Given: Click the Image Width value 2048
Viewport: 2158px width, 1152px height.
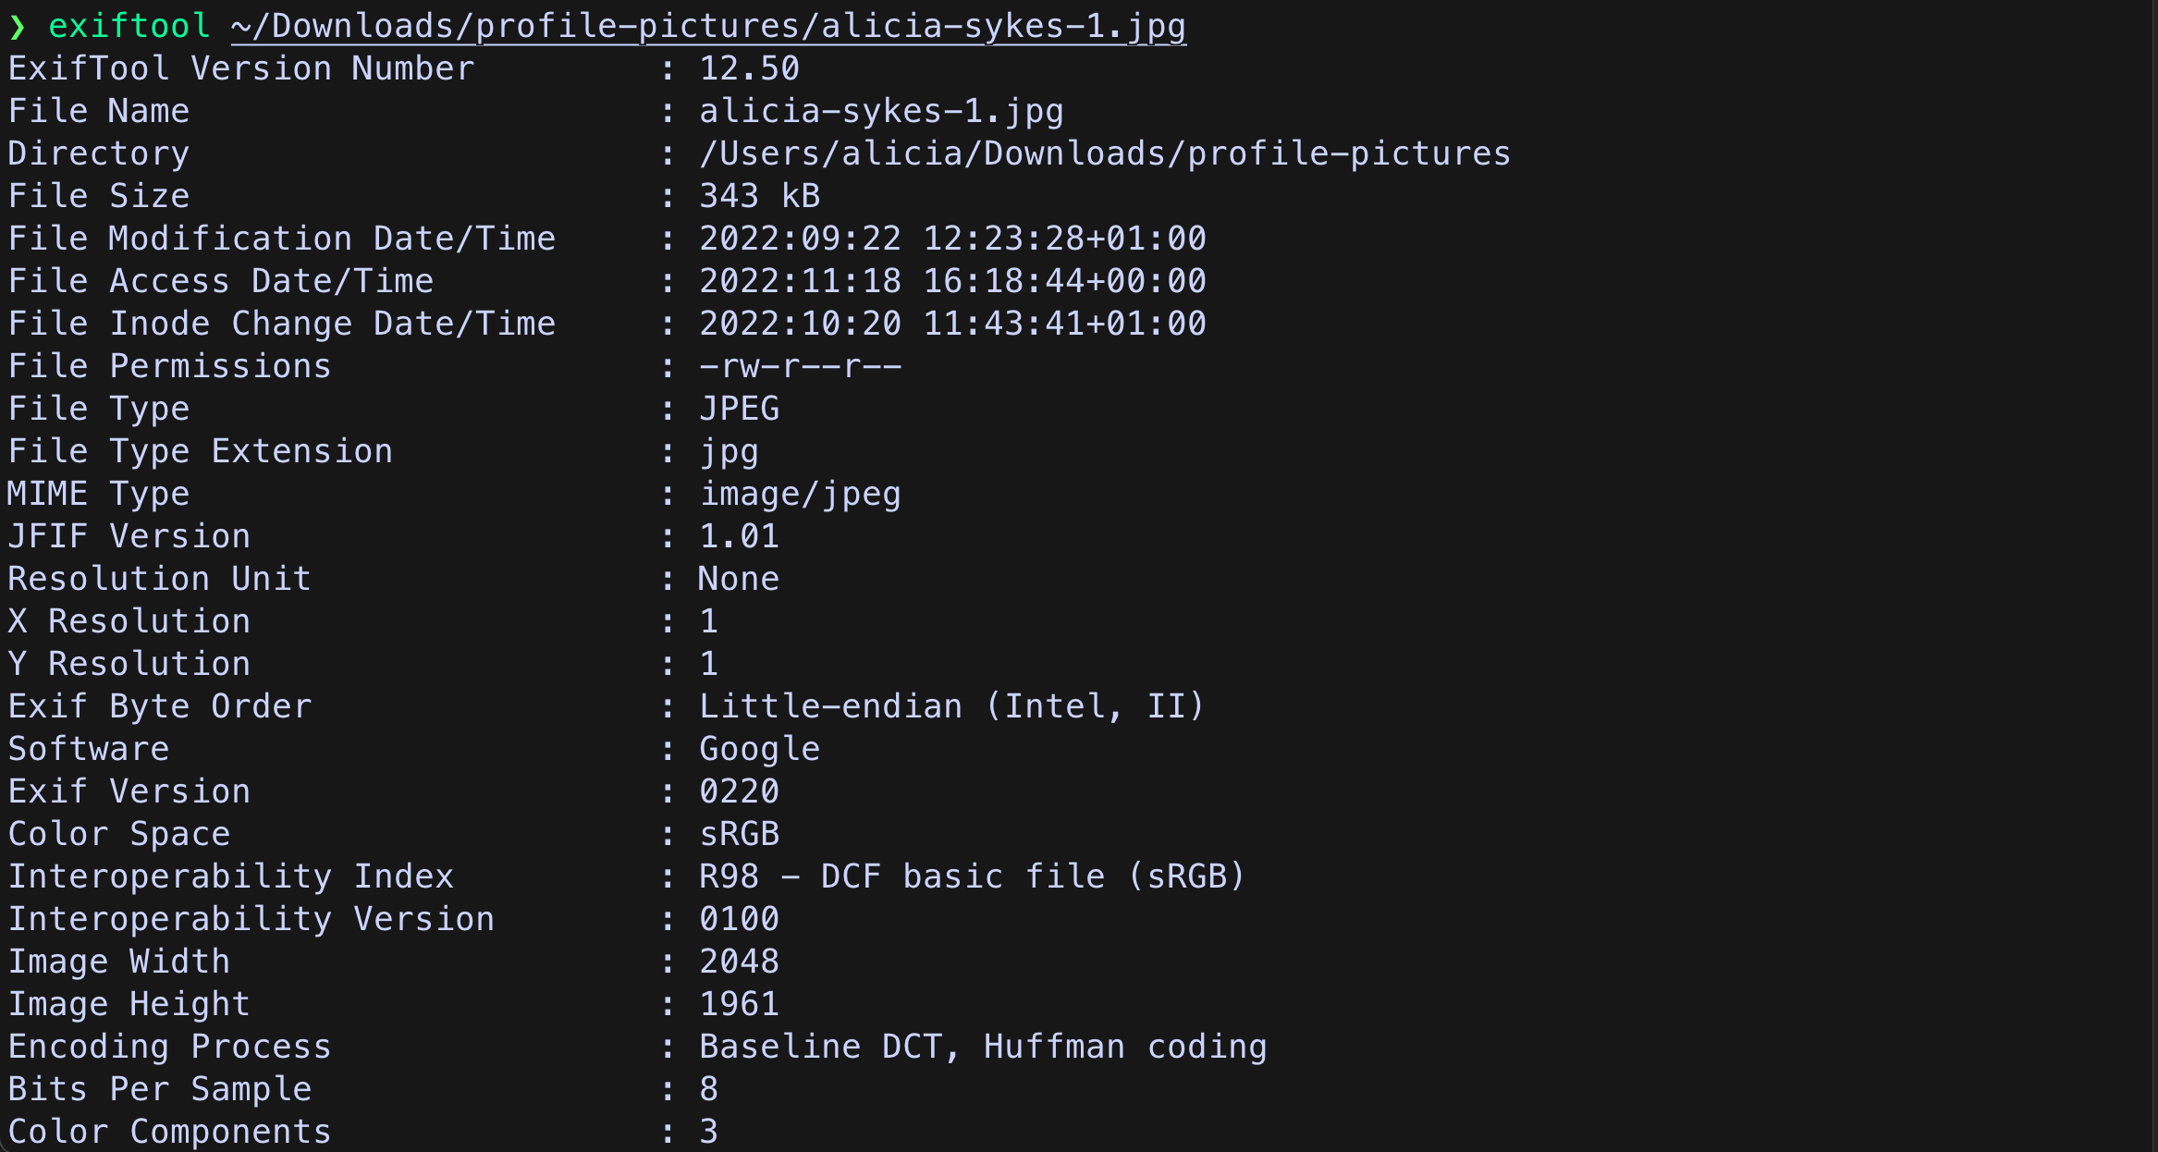Looking at the screenshot, I should [x=739, y=962].
